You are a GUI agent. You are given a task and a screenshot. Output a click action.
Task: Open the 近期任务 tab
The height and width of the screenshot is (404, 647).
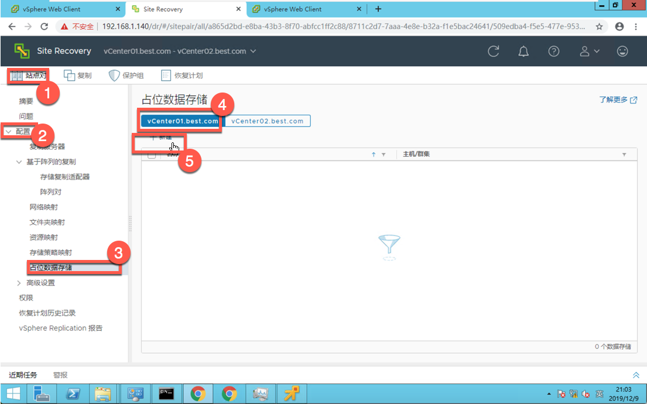(23, 375)
